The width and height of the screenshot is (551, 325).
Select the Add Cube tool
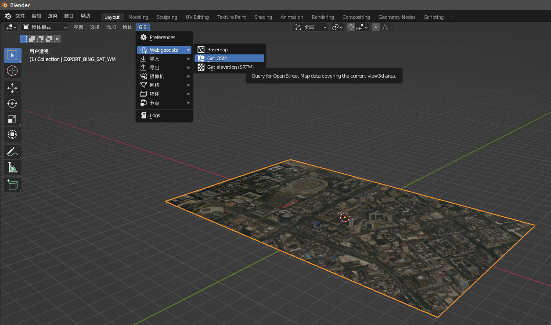tap(12, 185)
